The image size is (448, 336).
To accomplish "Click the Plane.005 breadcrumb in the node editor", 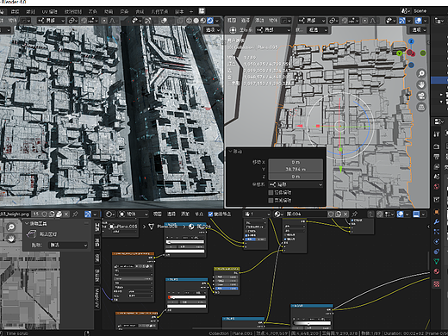I will coord(123,227).
